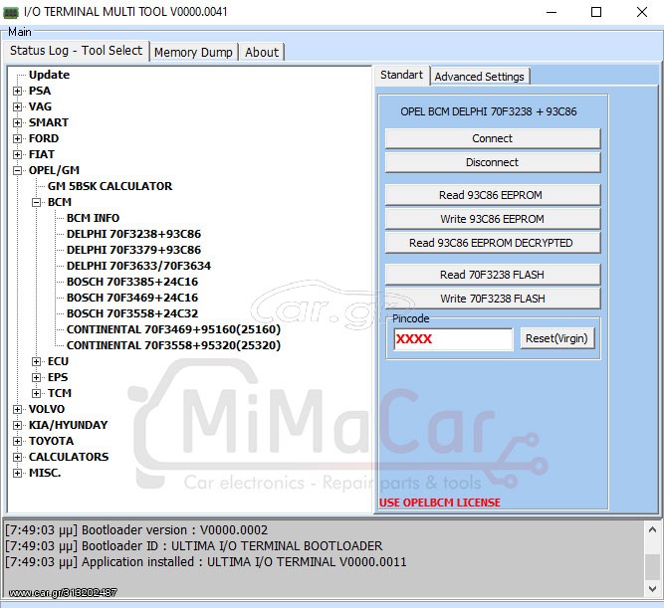The width and height of the screenshot is (664, 608).
Task: Select the BCM INFO item
Action: pyautogui.click(x=93, y=218)
